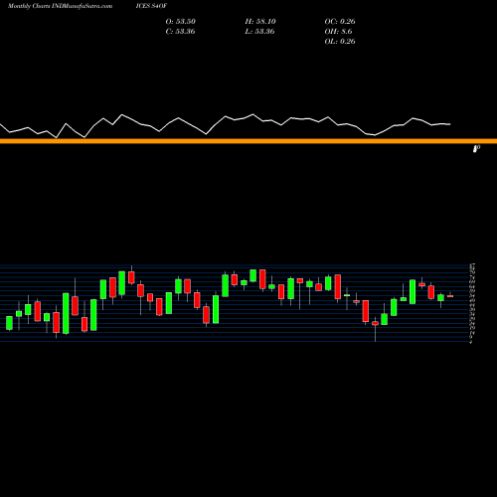Click the 'Monthly Charts INDMunafaSutra.com' title text
This screenshot has height=497, width=497.
(x=60, y=6)
